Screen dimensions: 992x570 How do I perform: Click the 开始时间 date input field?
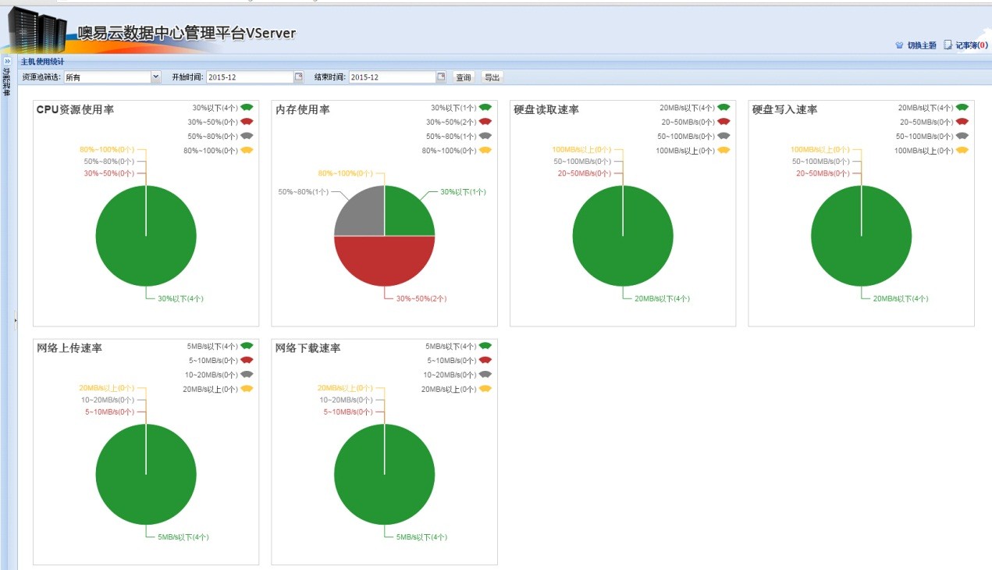tap(250, 77)
